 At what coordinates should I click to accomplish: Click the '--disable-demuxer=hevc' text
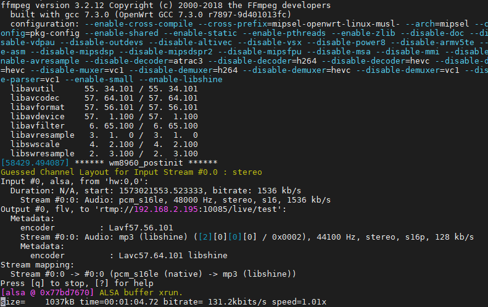pos(297,70)
